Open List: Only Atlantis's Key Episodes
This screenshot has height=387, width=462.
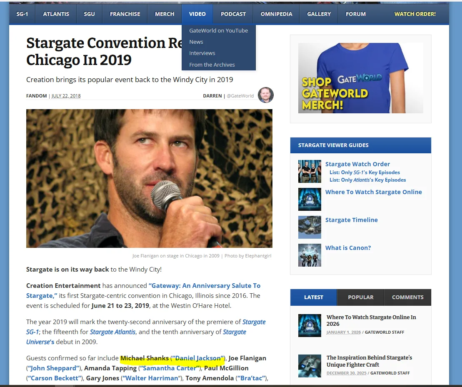(x=367, y=180)
